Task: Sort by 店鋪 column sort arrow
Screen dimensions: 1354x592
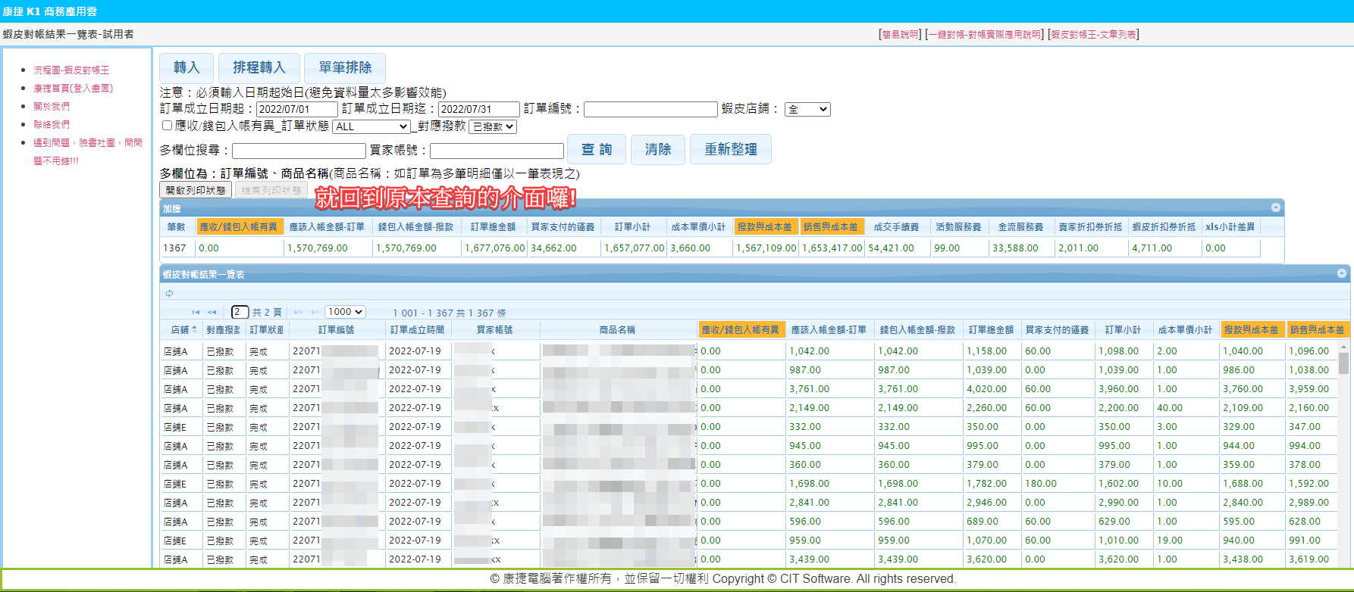Action: click(x=194, y=329)
